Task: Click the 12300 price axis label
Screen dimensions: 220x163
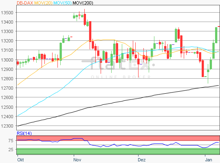Action: [x=7, y=126]
